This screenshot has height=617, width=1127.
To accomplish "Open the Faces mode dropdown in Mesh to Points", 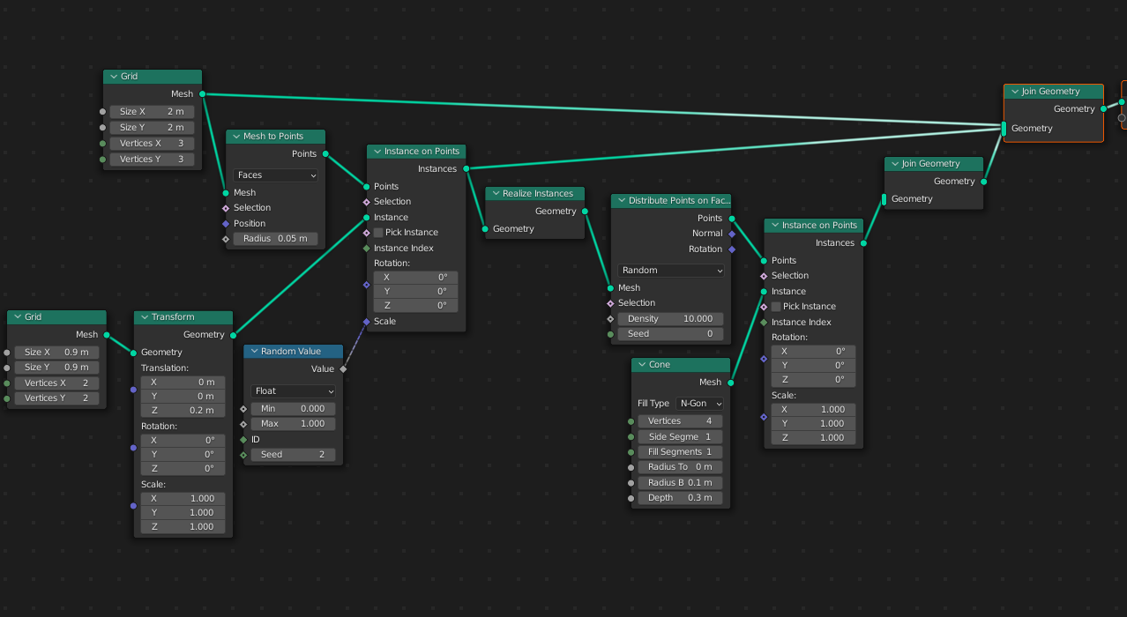I will 275,175.
